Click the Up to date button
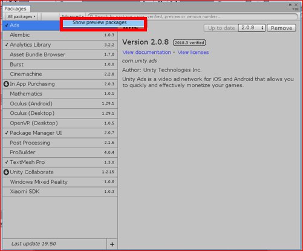This screenshot has height=251, width=303. 221,28
